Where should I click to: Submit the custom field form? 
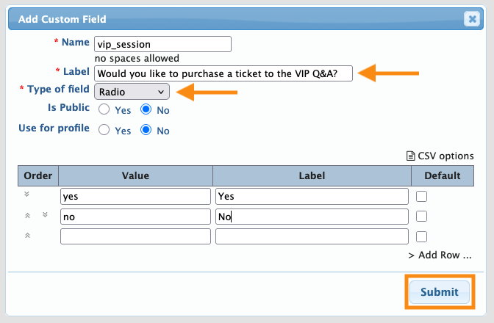point(439,291)
